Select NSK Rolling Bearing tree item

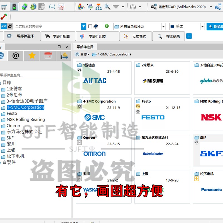pos(26,120)
